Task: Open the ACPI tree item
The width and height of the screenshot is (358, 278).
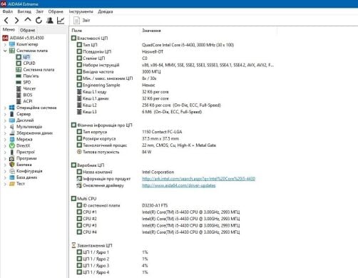Action: coord(24,101)
